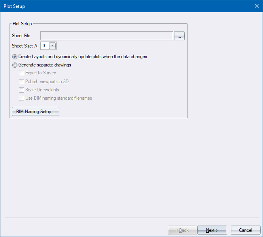The width and height of the screenshot is (263, 237).
Task: Close the Plot Setup dialog window
Action: [x=256, y=6]
